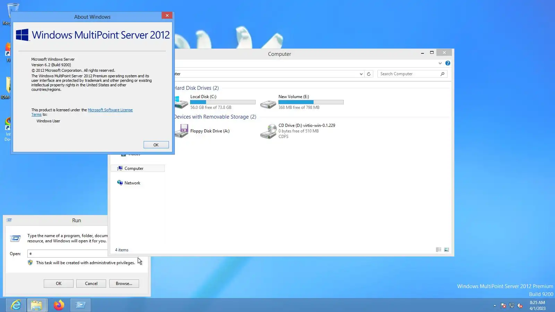Click '0 bytes free of 510 MB' text

[299, 131]
